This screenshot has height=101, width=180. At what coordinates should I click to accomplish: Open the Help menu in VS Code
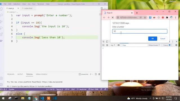click(x=48, y=4)
